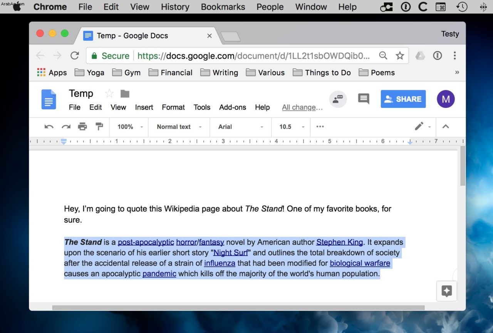Open the Financial bookmarks folder
The height and width of the screenshot is (333, 493).
(x=171, y=72)
